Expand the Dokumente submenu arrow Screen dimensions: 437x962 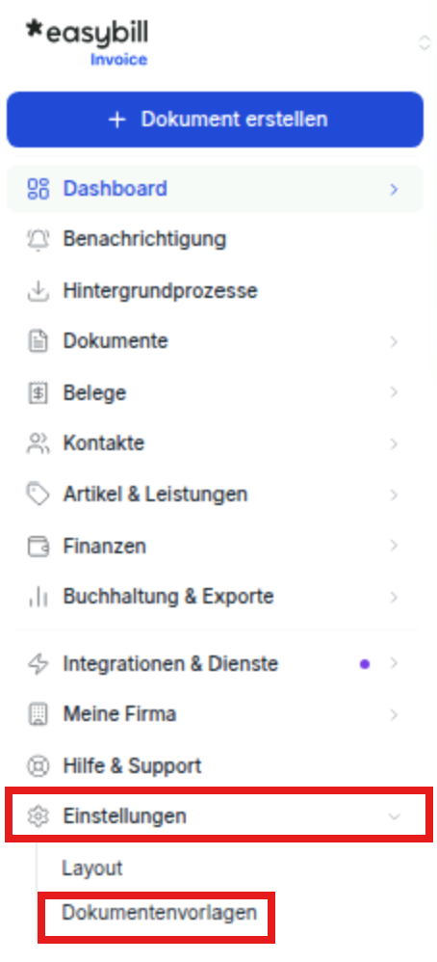(x=394, y=341)
